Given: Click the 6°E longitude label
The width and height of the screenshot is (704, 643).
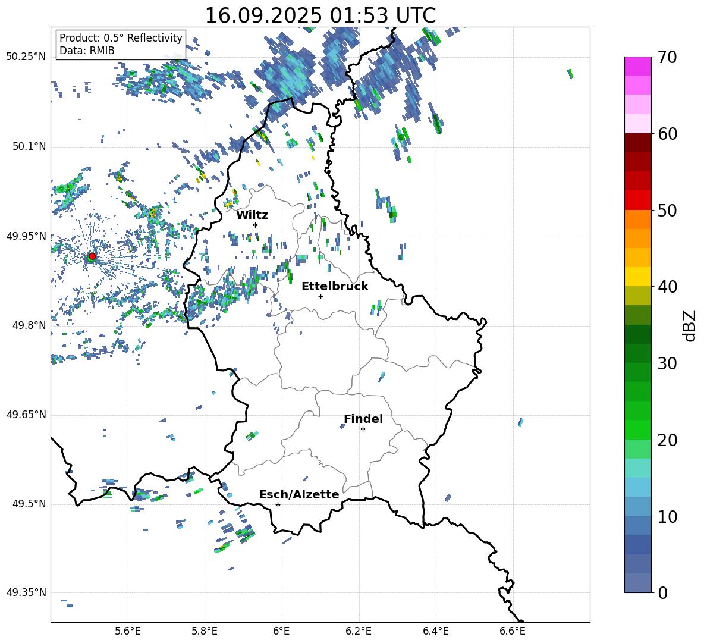Looking at the screenshot, I should [x=281, y=631].
